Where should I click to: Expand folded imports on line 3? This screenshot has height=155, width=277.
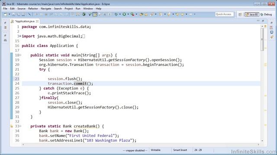(20, 36)
